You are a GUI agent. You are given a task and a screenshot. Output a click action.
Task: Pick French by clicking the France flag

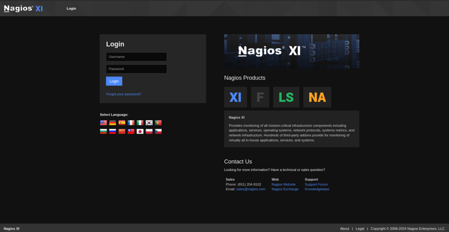[x=131, y=122]
